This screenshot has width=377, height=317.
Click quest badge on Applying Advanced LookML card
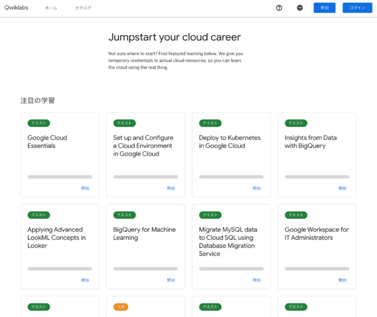39,215
